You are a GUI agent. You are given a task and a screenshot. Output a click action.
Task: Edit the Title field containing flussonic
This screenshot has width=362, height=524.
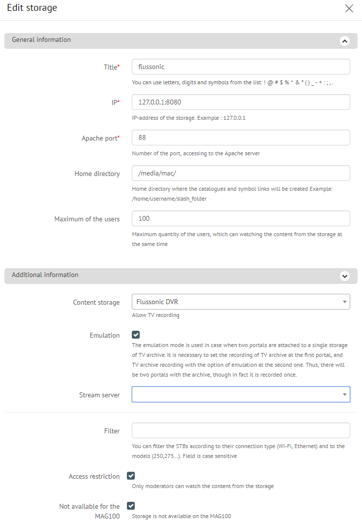[241, 67]
